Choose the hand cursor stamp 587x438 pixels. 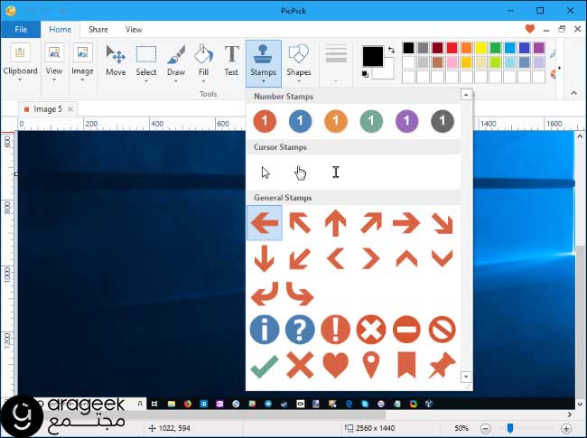(x=300, y=172)
